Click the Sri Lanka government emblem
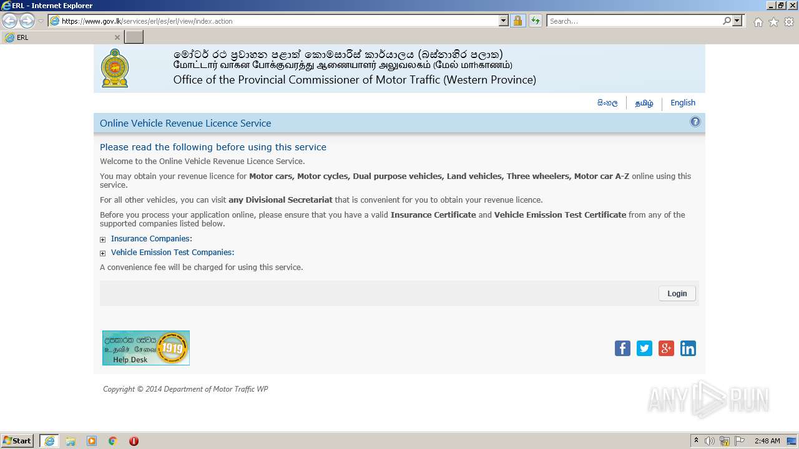This screenshot has height=449, width=799. tap(115, 68)
